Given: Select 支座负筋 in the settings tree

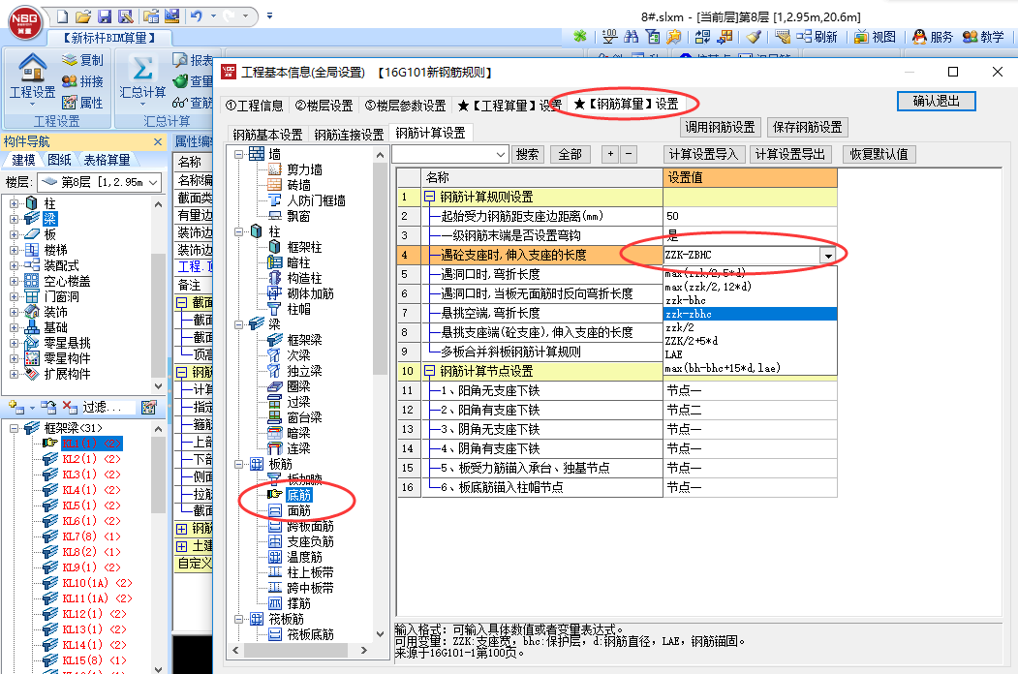Looking at the screenshot, I should [310, 542].
